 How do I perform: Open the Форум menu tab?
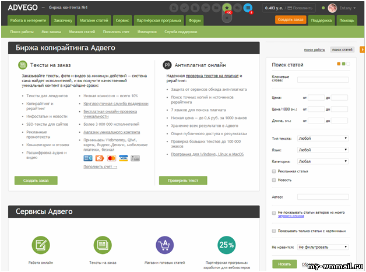click(195, 20)
